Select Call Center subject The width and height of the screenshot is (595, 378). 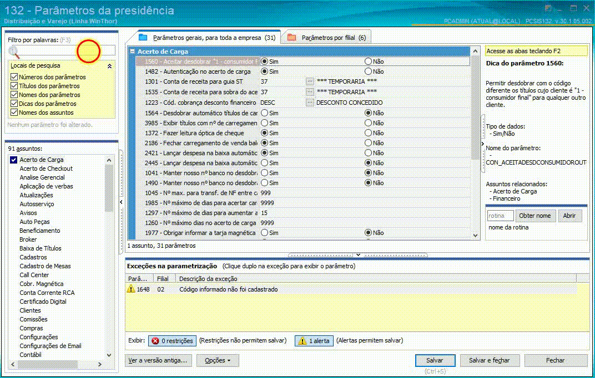[34, 275]
